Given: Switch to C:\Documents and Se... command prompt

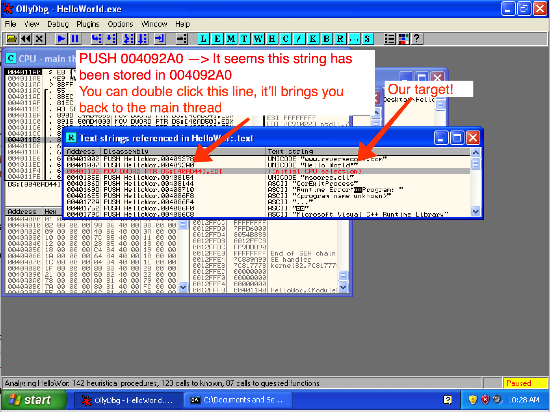Looking at the screenshot, I should 238,400.
